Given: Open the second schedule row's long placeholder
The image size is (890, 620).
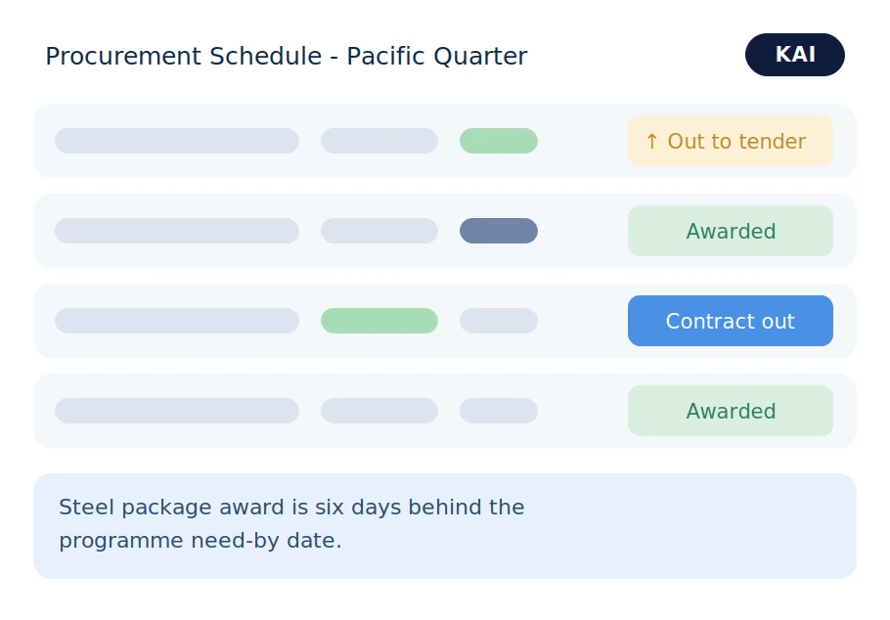Looking at the screenshot, I should pyautogui.click(x=177, y=231).
